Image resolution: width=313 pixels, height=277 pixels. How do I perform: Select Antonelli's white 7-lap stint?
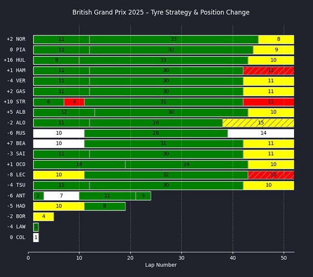coord(62,196)
